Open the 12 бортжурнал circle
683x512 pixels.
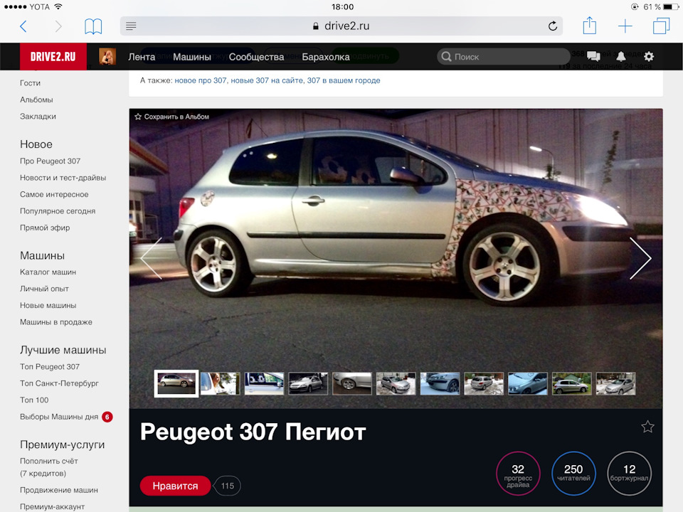point(629,474)
